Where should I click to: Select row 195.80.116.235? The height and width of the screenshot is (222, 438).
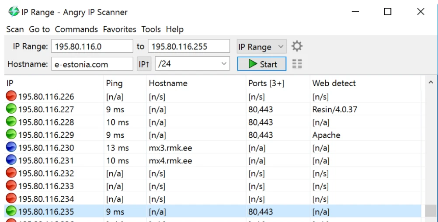point(213,212)
